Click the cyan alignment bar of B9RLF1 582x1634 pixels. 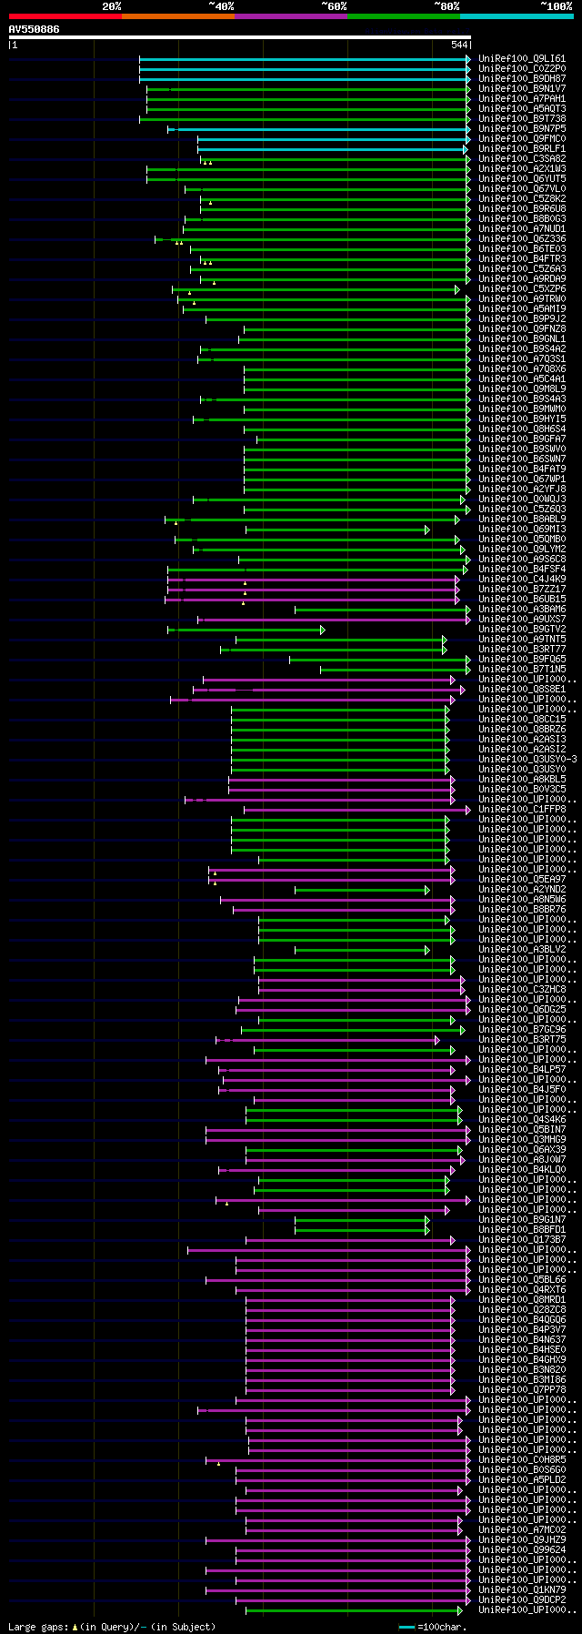[333, 149]
